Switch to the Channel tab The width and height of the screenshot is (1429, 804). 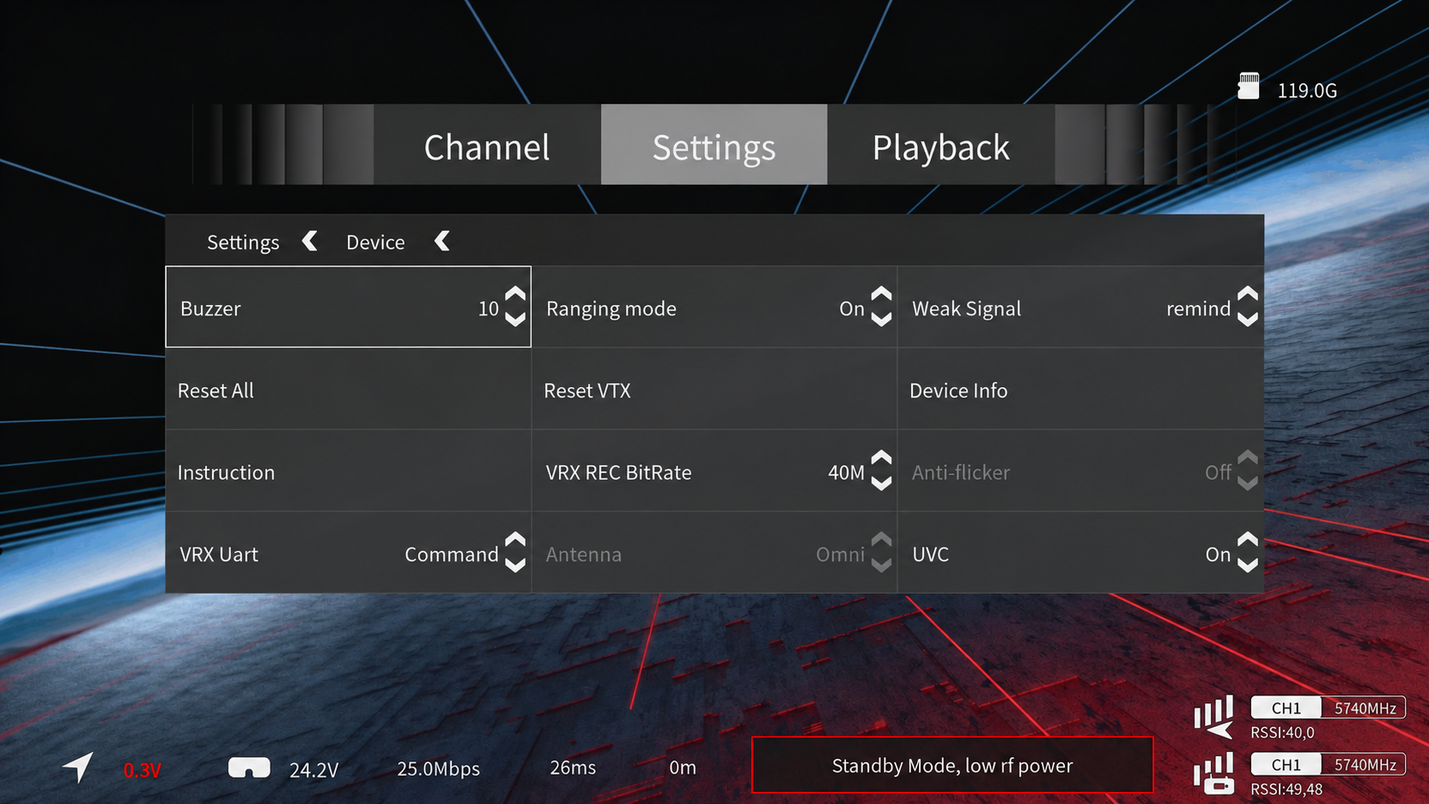(x=487, y=145)
